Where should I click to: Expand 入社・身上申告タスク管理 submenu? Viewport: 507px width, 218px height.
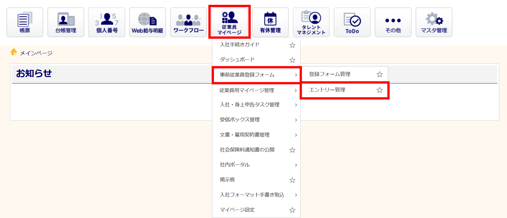click(256, 105)
